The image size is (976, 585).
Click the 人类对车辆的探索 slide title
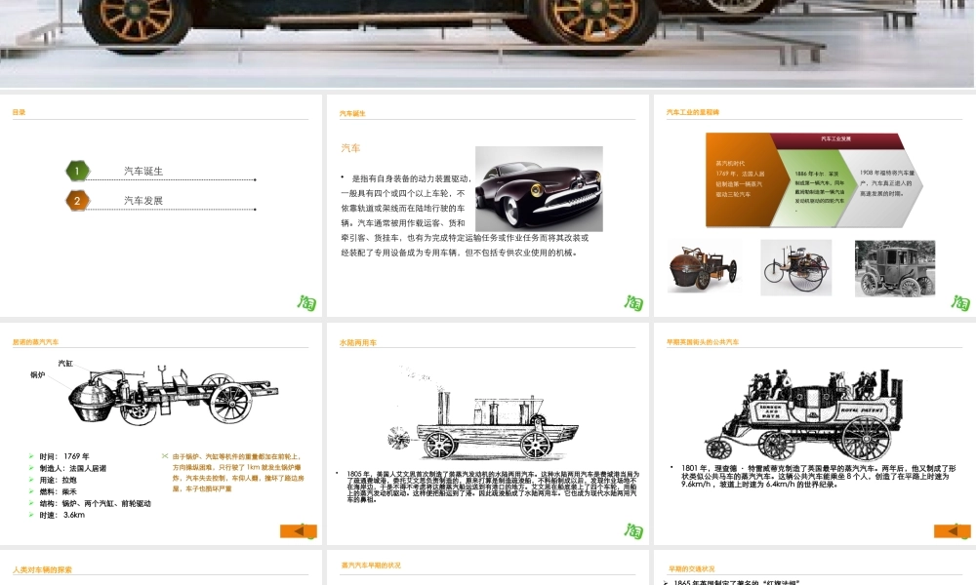42,569
